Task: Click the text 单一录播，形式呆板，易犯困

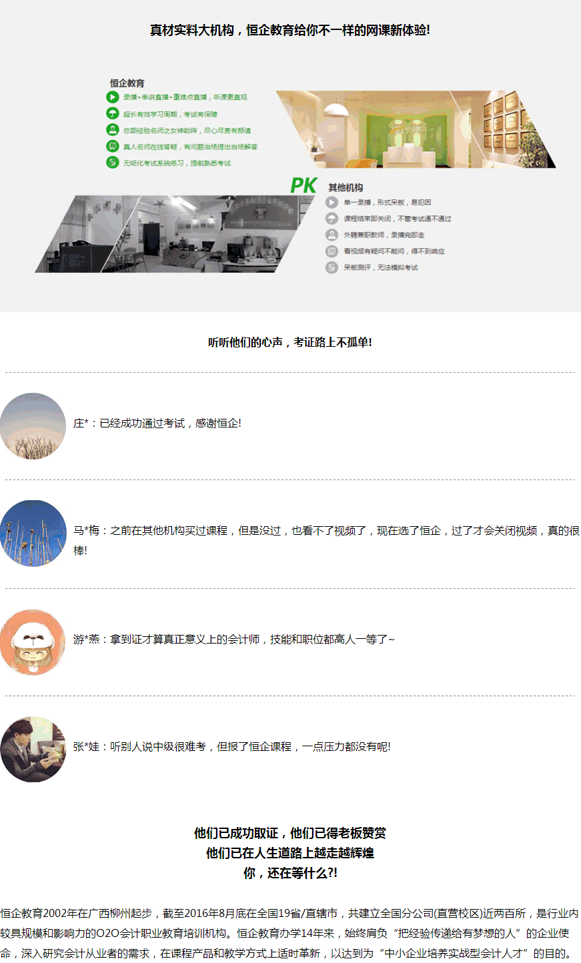Action: click(388, 202)
